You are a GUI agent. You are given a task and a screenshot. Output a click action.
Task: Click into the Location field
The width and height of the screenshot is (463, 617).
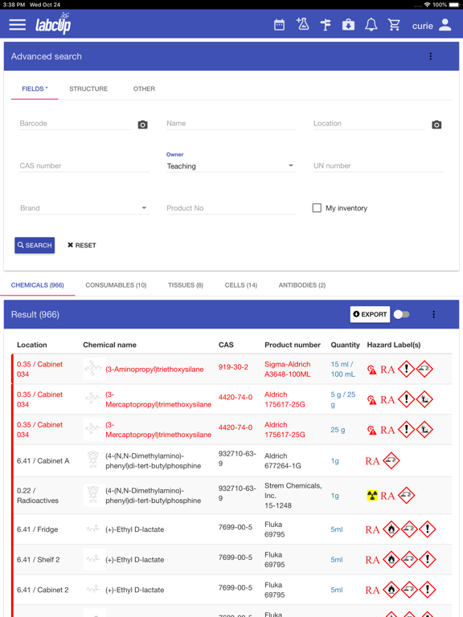tap(369, 124)
